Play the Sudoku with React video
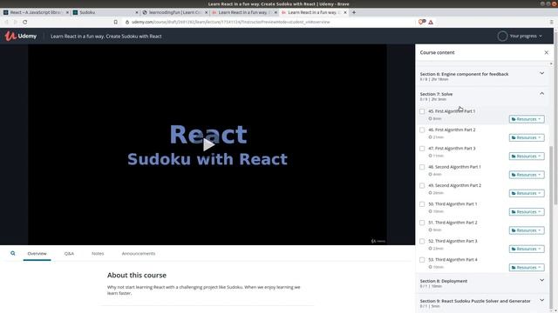 [x=208, y=144]
